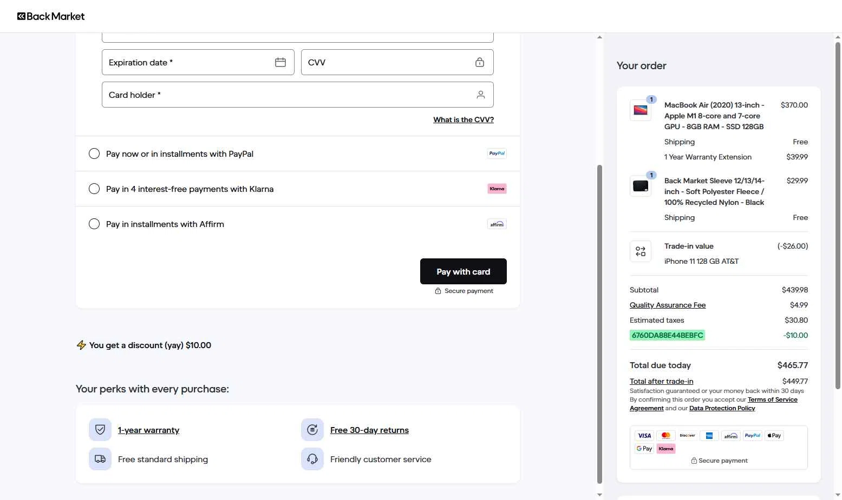
Task: Click the truck icon for free shipping
Action: [100, 459]
